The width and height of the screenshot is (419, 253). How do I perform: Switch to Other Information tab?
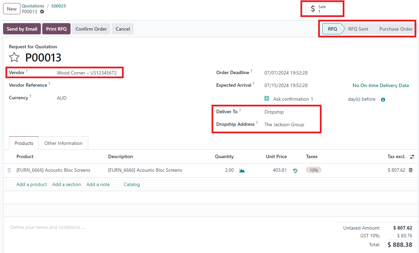coord(63,143)
